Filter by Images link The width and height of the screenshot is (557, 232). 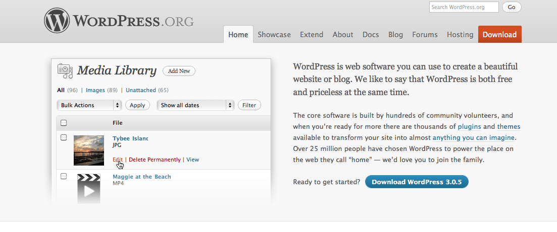tap(95, 90)
